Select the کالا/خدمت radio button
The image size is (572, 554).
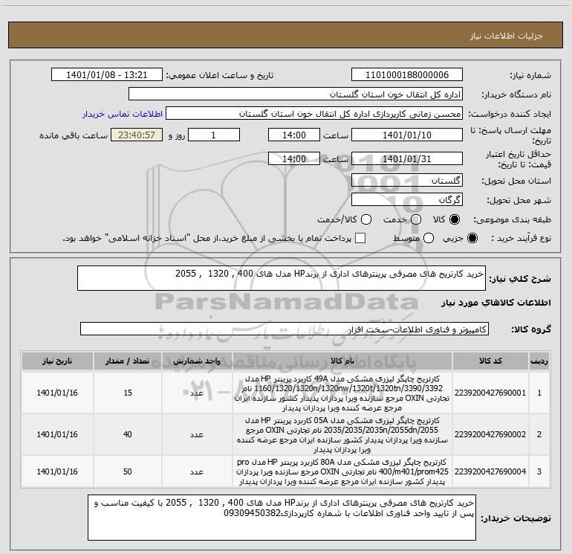[366, 219]
